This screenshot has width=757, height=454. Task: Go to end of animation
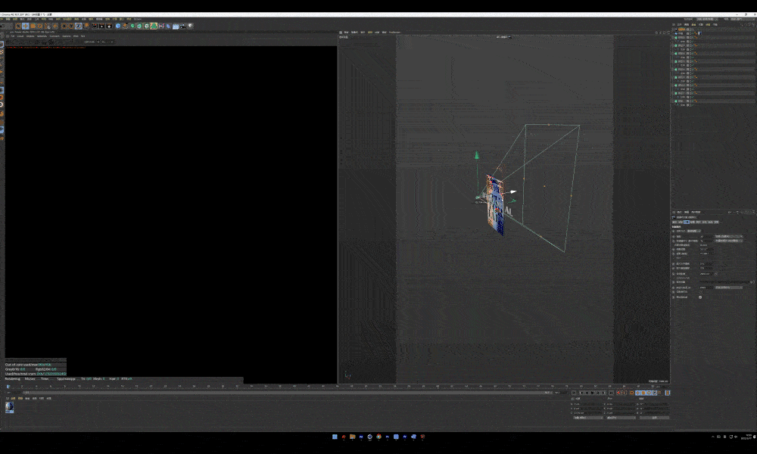click(611, 393)
